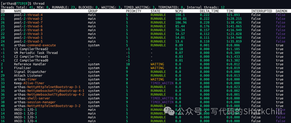The image size is (291, 123).
Task: Click TIMED_WAITIN state of Keep-Alive-Timer
Action: 162,83
